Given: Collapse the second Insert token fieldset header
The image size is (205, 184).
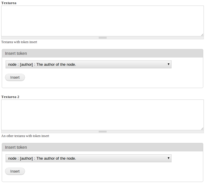Looking at the screenshot, I should click(16, 147).
